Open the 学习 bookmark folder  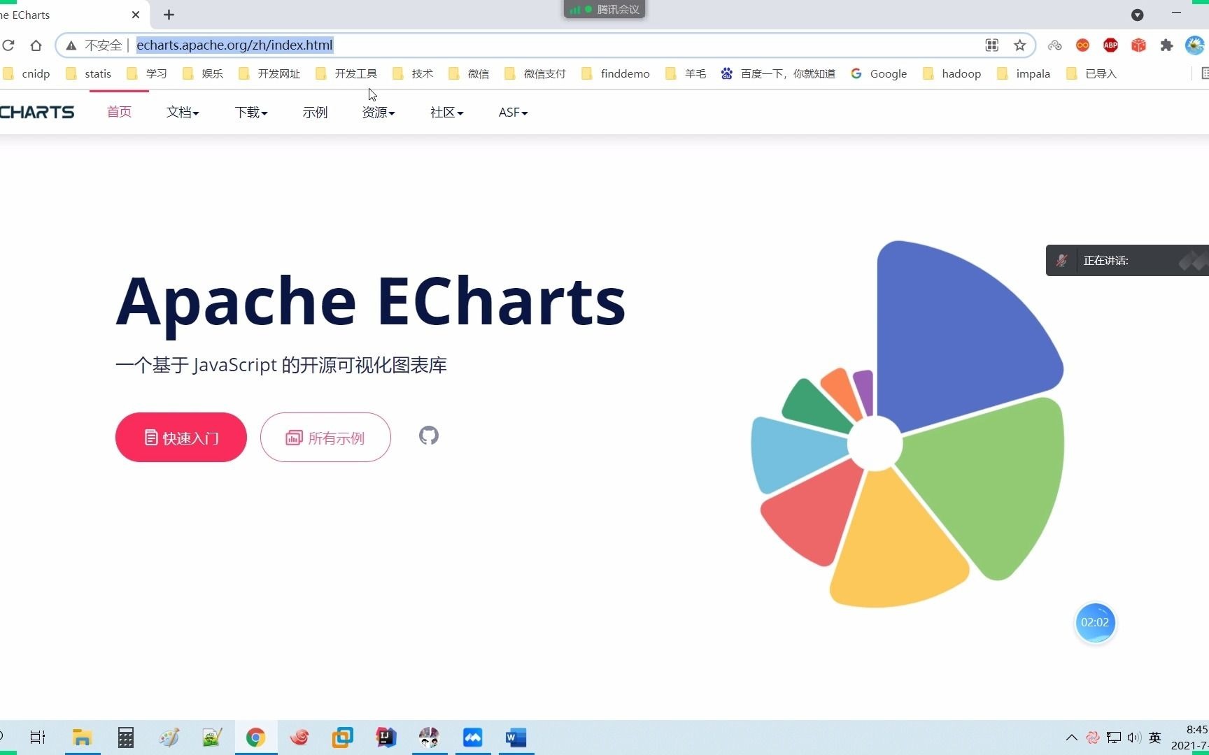tap(147, 73)
